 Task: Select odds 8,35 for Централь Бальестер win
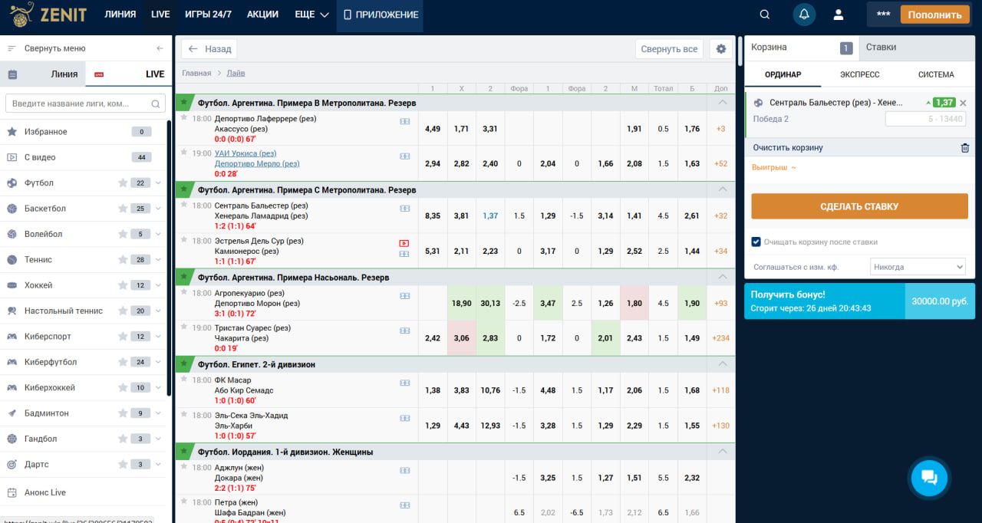[x=433, y=216]
